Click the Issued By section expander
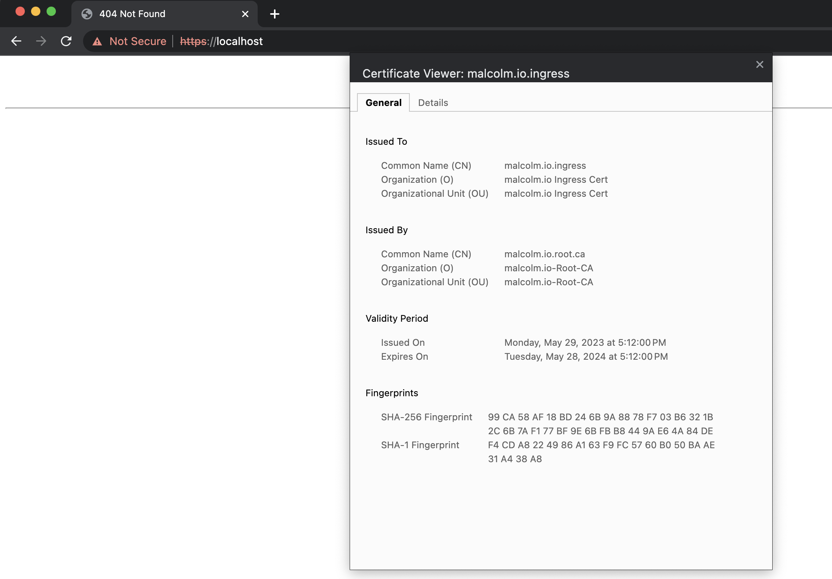This screenshot has width=832, height=579. point(387,229)
